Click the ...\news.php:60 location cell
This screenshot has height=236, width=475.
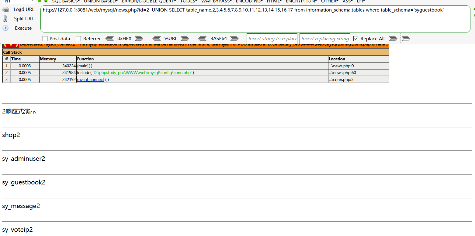[359, 73]
